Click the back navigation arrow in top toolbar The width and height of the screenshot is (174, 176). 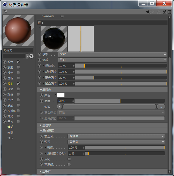point(148,12)
